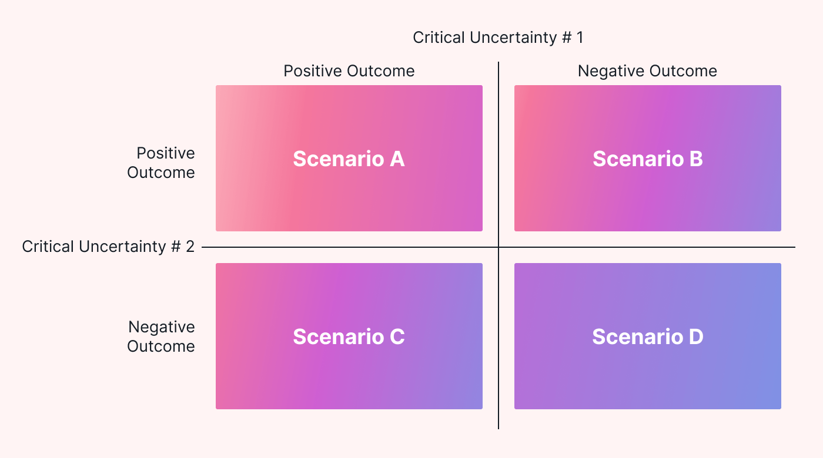This screenshot has height=458, width=823.
Task: Click the white "Scenario A" title text
Action: (x=349, y=159)
